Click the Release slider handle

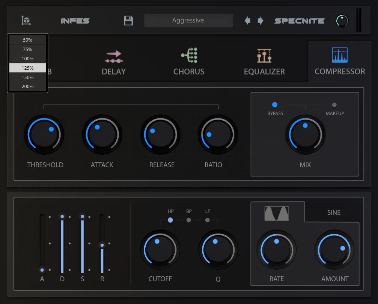tap(102, 245)
